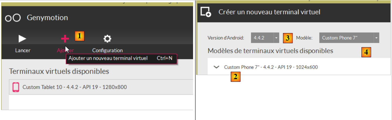Click the new virtual device icon in dialog header
Viewport: 392px width, 120px height.
(206, 12)
